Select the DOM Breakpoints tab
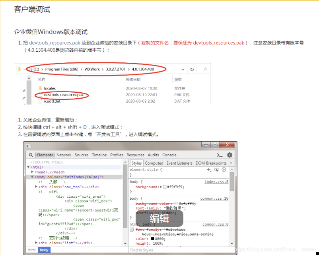The width and height of the screenshot is (319, 255). pos(211,163)
